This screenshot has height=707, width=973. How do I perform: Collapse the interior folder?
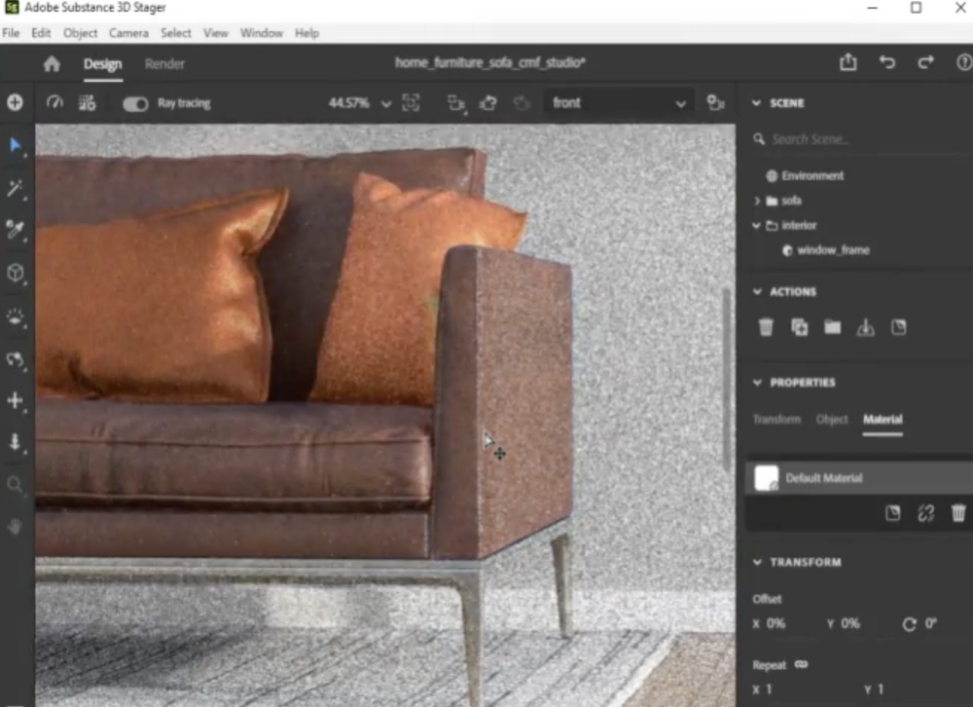[756, 226]
